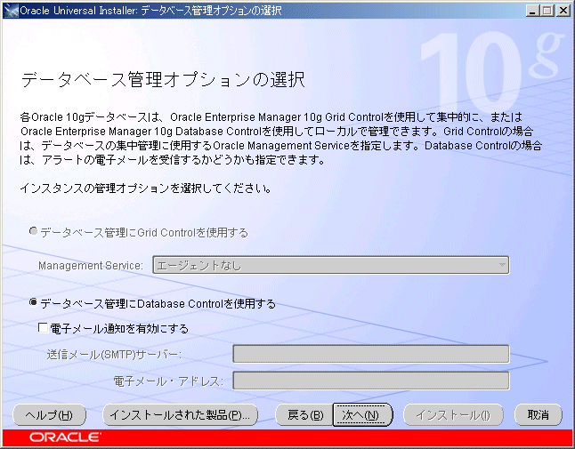Image resolution: width=575 pixels, height=449 pixels.
Task: Click the Oracle Universal Installer title bar icon
Action: pos(11,11)
